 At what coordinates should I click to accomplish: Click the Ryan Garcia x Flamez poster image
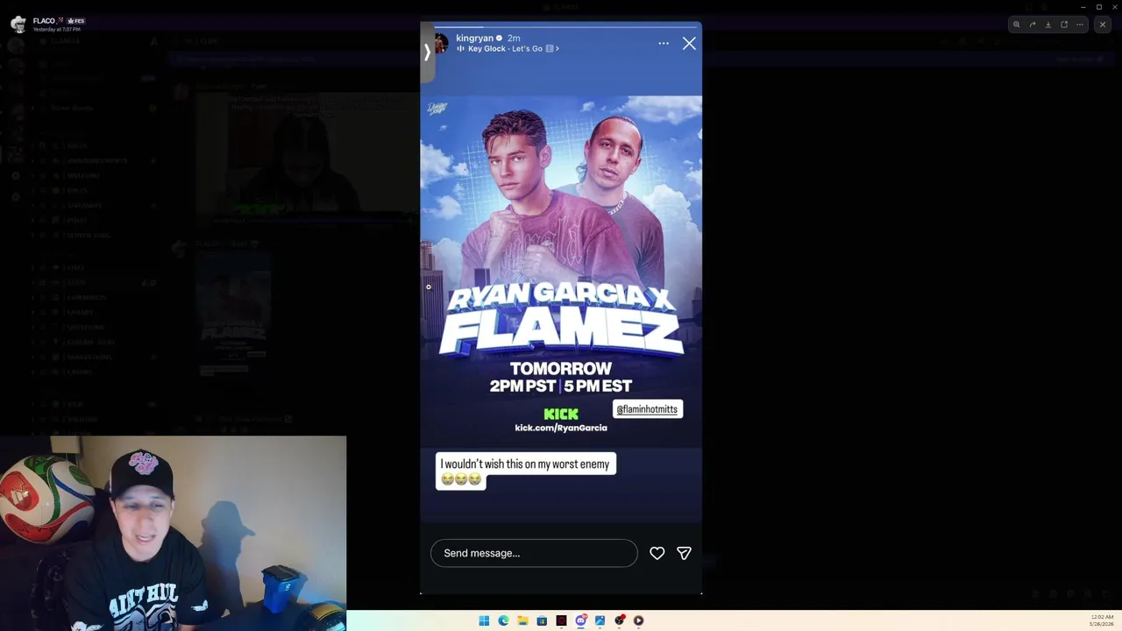coord(561,272)
